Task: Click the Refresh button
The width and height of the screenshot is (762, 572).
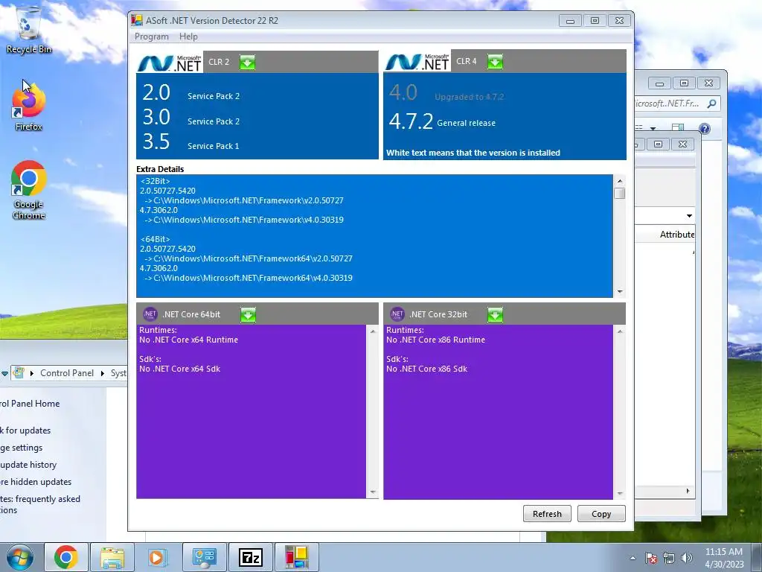Action: (x=547, y=514)
